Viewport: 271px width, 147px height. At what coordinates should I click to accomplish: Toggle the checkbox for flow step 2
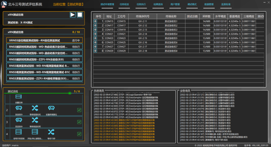tap(79, 110)
